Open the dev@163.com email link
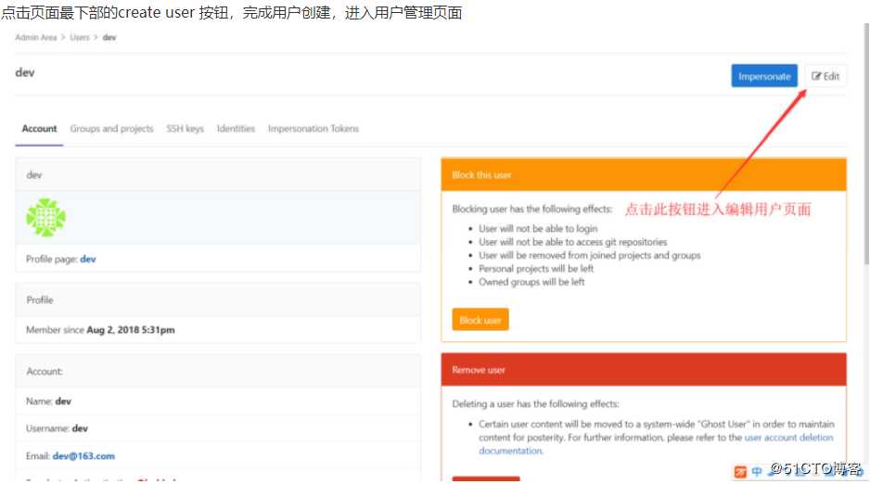The height and width of the screenshot is (484, 870). click(x=83, y=456)
